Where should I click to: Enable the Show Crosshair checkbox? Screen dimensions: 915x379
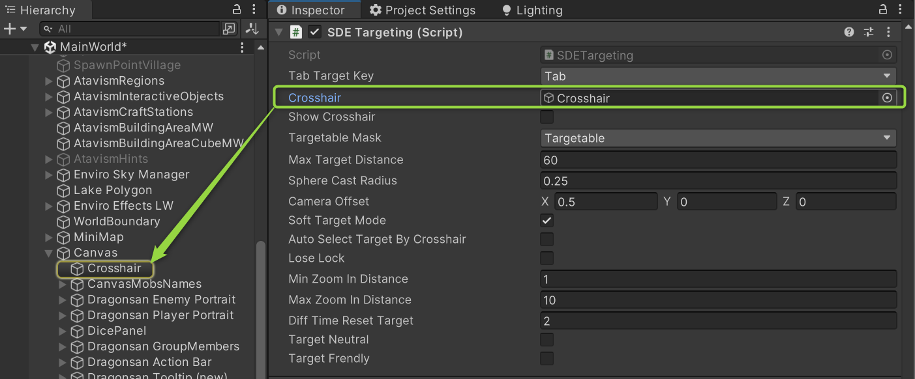(x=547, y=117)
